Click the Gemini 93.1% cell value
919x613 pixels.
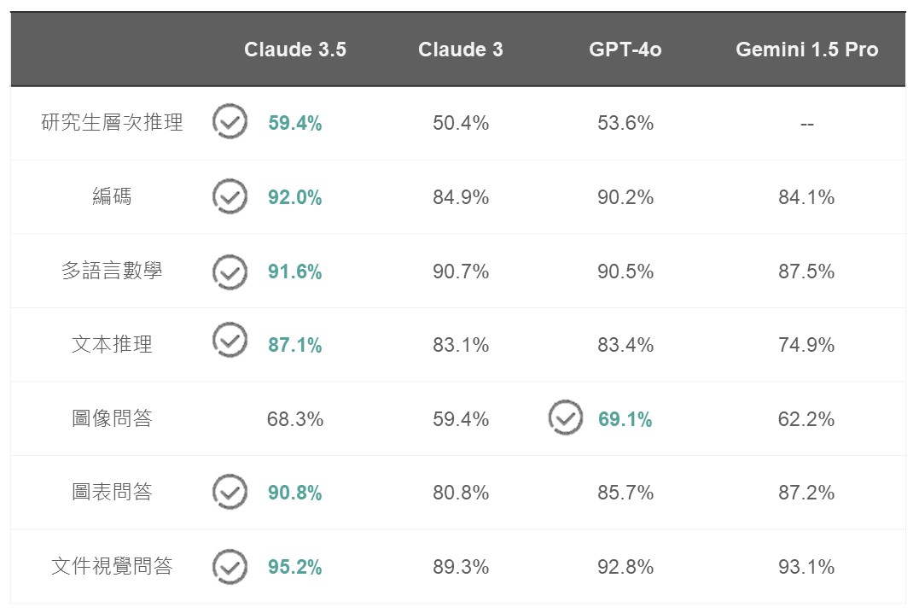coord(806,567)
